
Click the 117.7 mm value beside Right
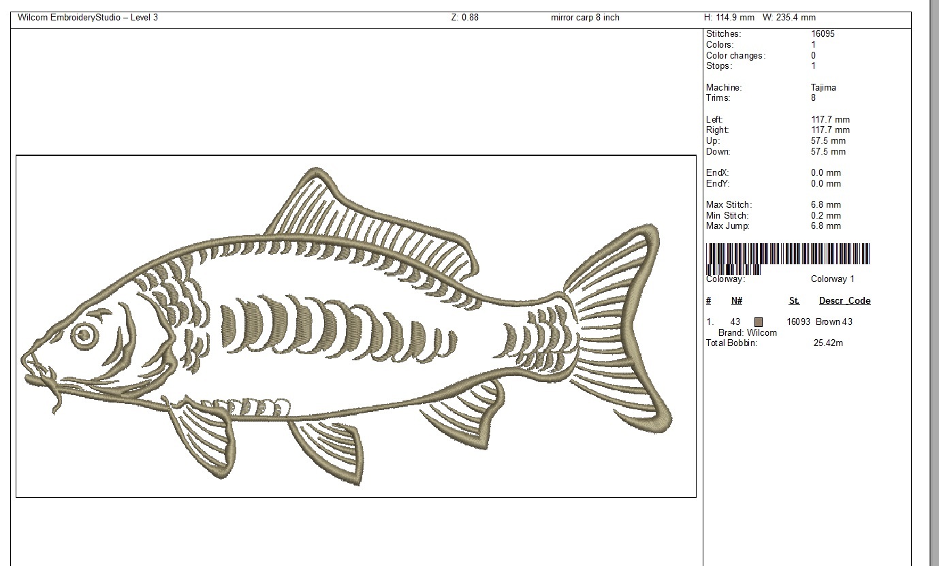coord(831,130)
